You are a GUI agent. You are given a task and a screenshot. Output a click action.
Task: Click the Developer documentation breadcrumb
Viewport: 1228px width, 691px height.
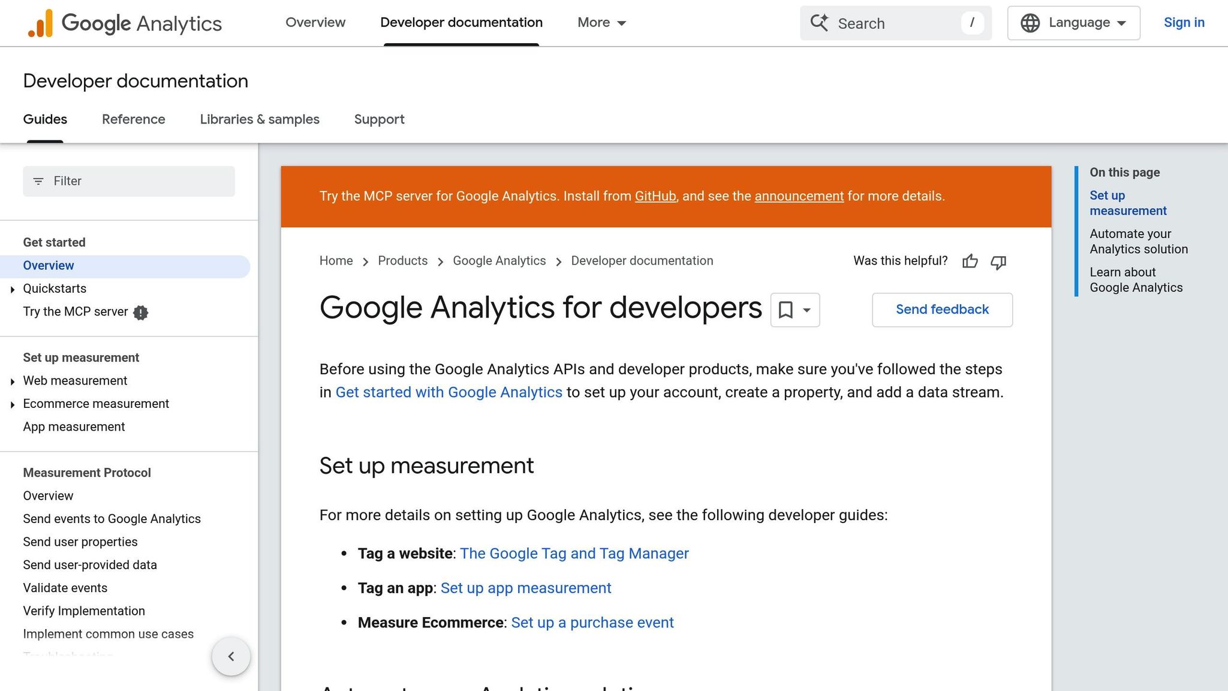click(642, 261)
